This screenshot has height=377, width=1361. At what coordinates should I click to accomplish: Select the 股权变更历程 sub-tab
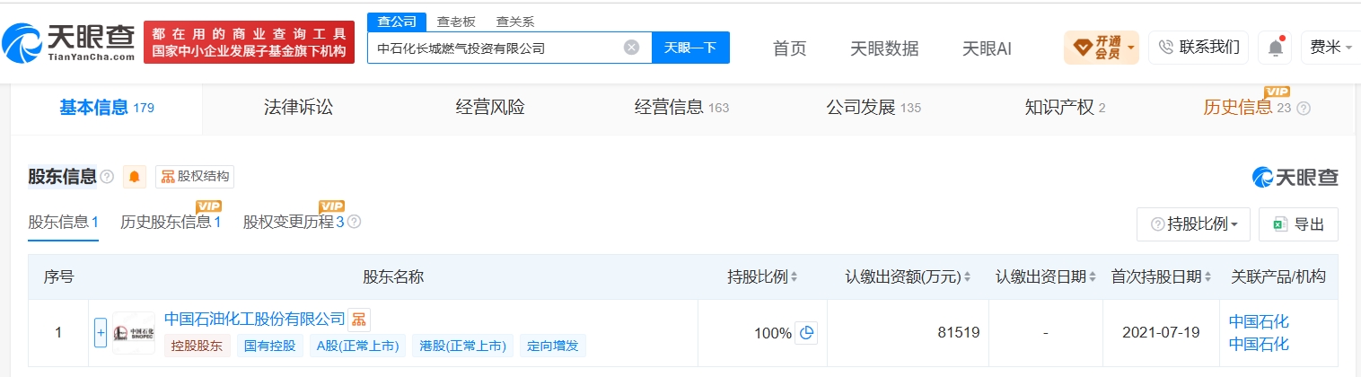294,222
